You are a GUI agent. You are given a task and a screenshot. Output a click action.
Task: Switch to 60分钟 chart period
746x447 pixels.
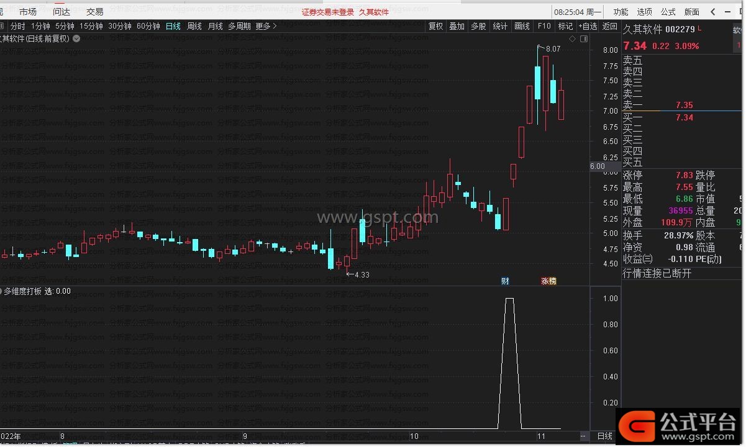click(x=148, y=26)
